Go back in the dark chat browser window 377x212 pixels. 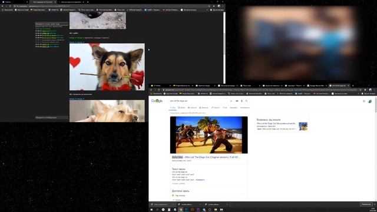click(2, 6)
